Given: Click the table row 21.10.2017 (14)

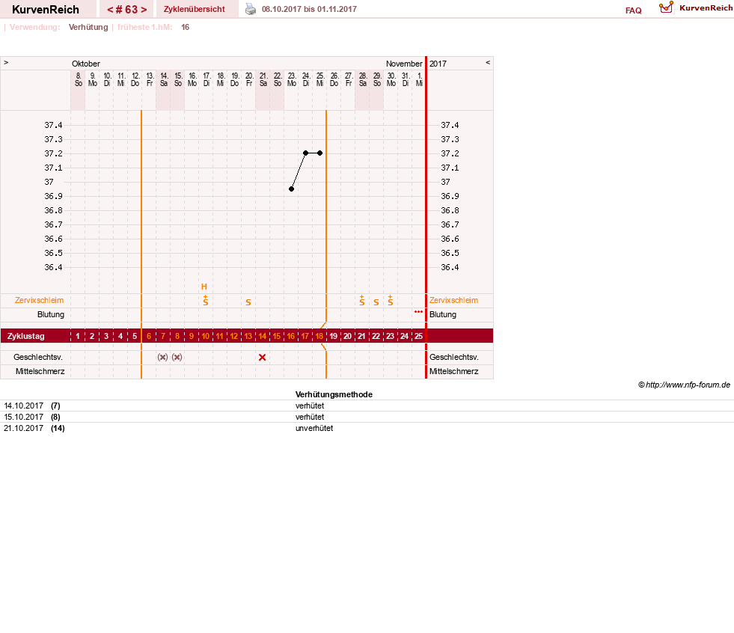Looking at the screenshot, I should pyautogui.click(x=367, y=428).
